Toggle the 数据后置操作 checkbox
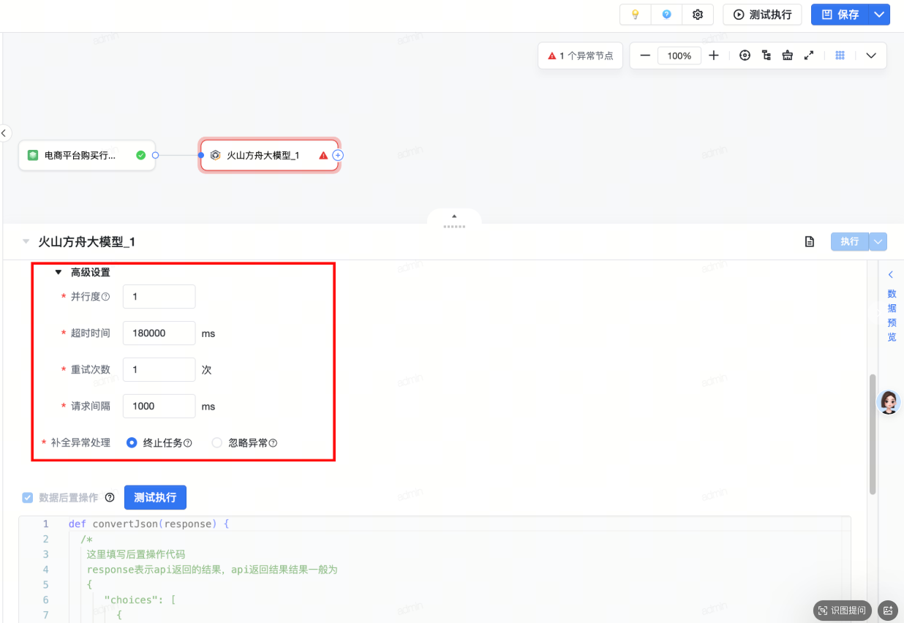The width and height of the screenshot is (904, 623). tap(28, 497)
